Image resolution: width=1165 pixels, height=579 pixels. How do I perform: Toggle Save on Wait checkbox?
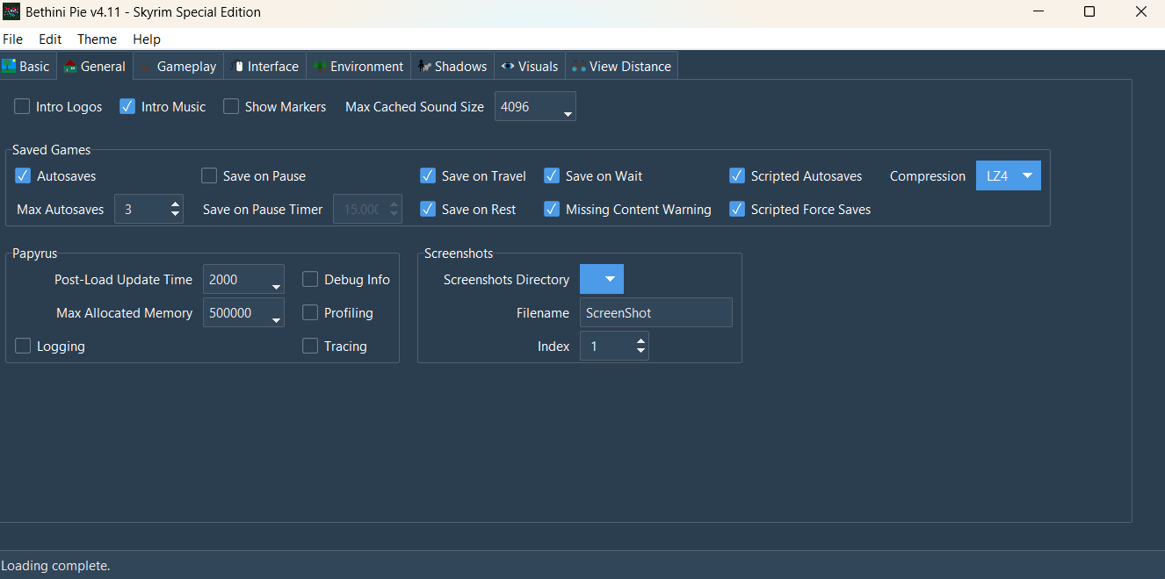(x=552, y=175)
